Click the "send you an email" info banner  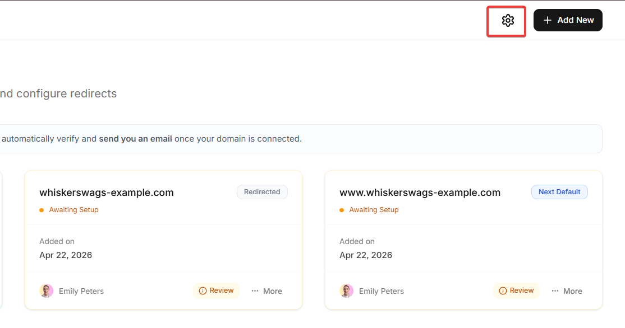(135, 139)
